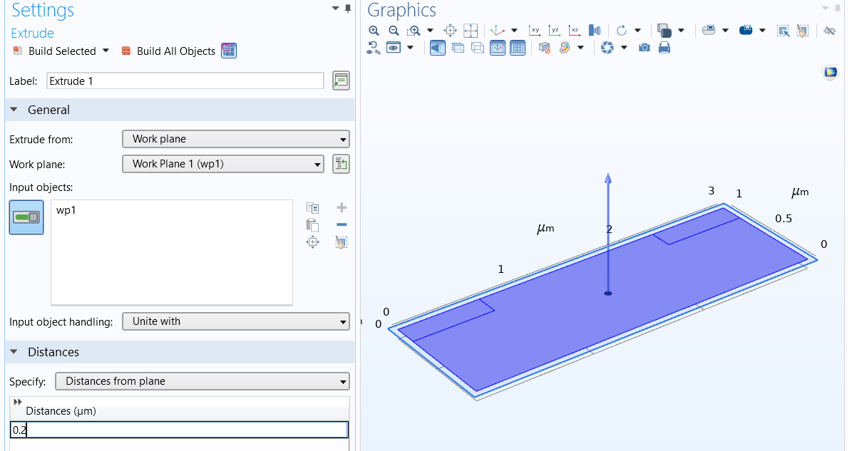
Task: Open the color palette dropdown arrow
Action: [x=580, y=48]
